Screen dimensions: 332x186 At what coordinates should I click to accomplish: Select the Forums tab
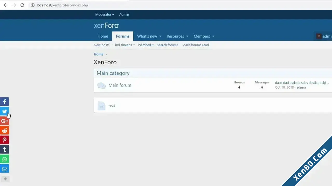pos(123,36)
